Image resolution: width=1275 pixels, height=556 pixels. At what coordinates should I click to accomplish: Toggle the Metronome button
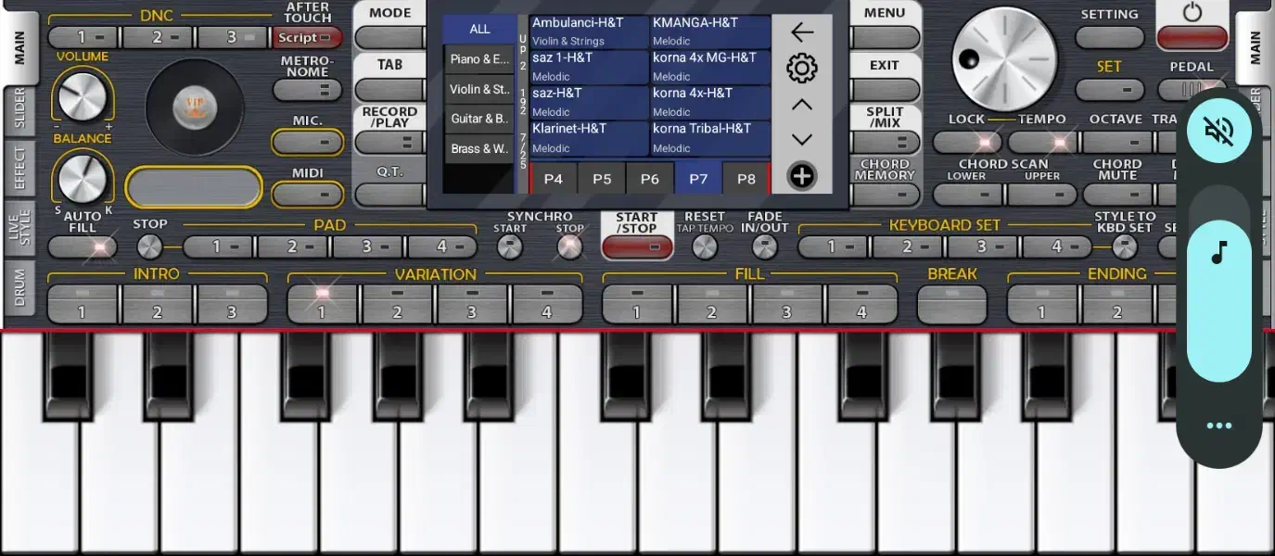pos(307,90)
